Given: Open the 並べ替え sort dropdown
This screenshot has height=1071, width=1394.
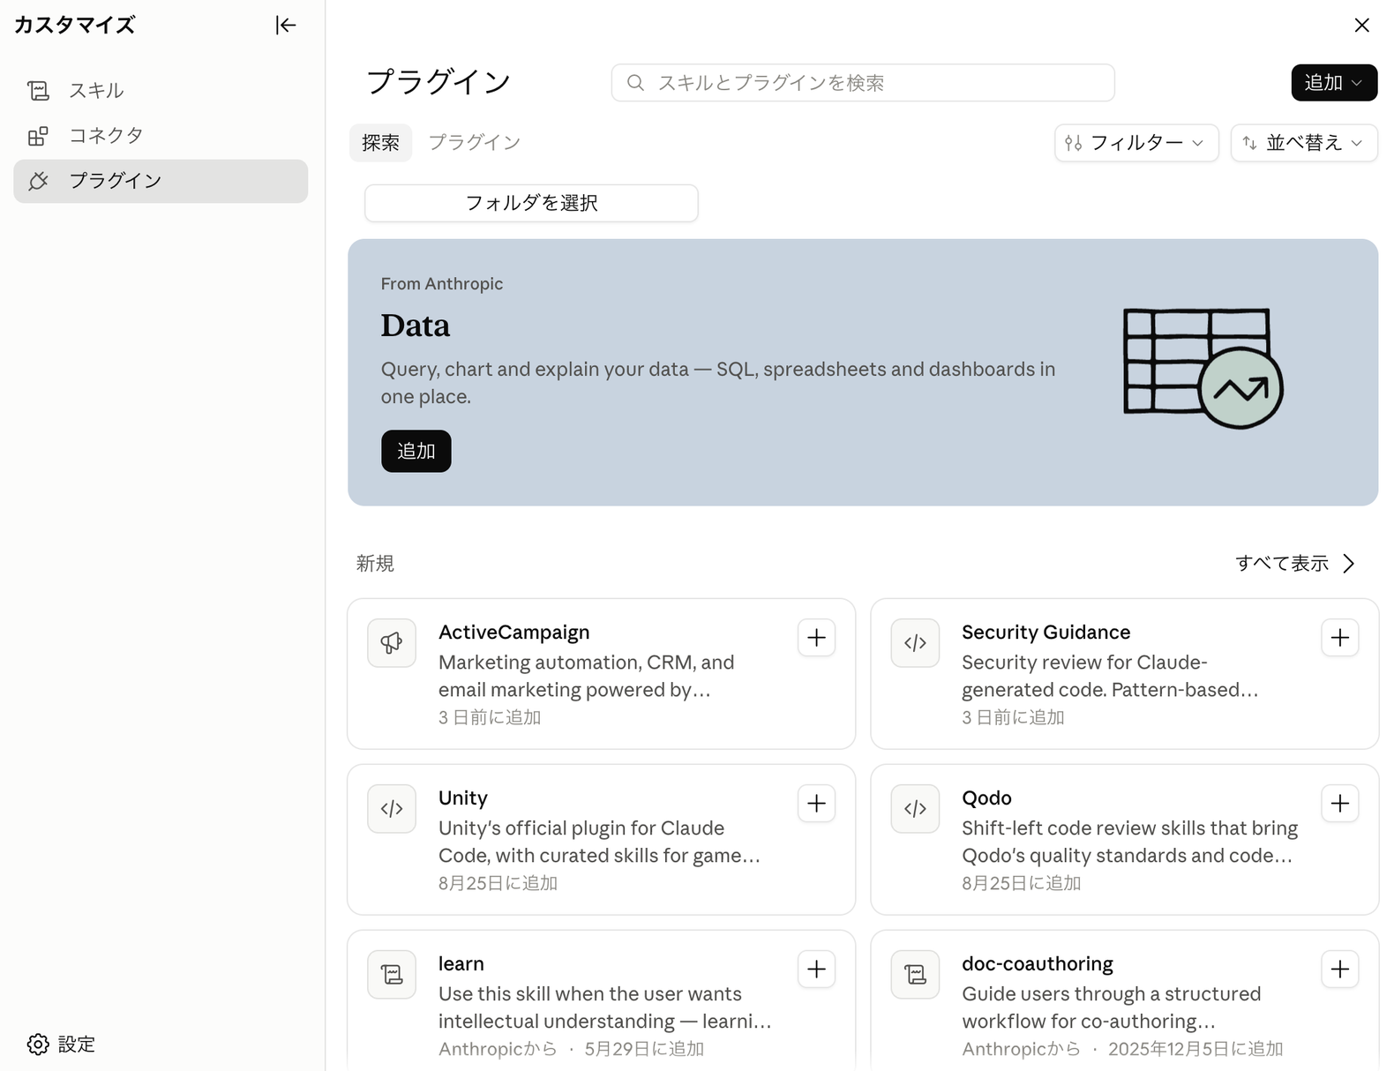Looking at the screenshot, I should coord(1304,143).
